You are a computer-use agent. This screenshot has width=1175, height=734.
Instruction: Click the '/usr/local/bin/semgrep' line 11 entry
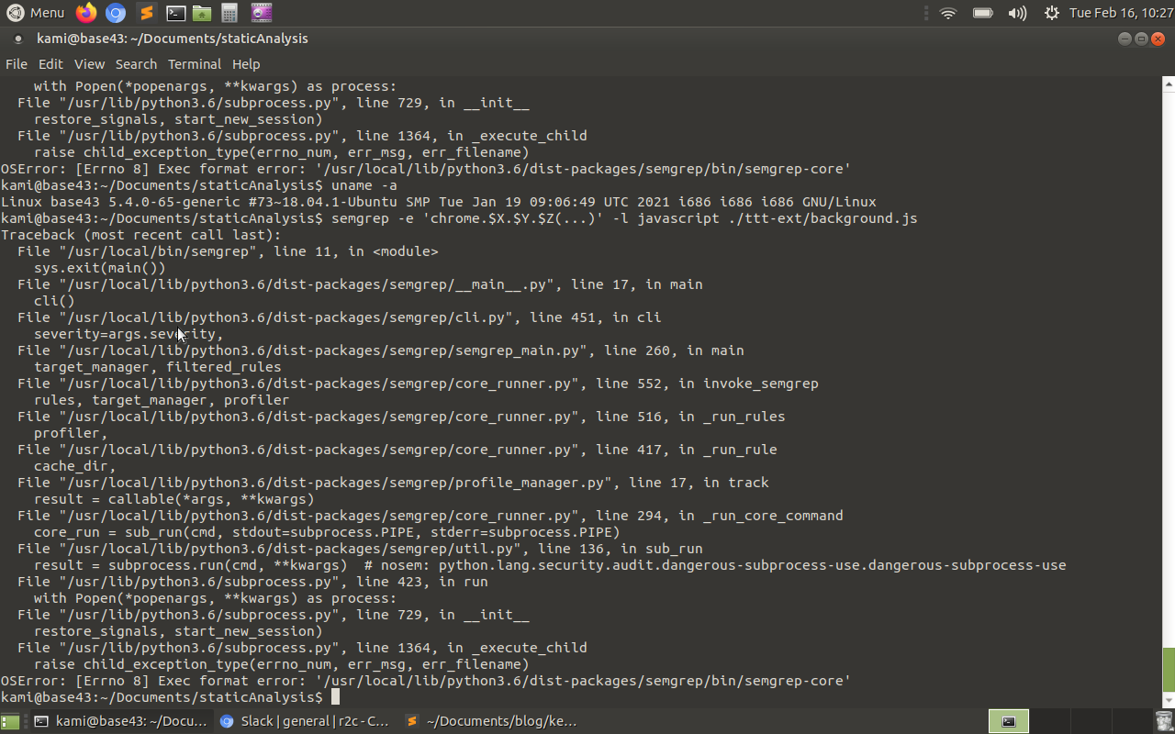coord(228,251)
